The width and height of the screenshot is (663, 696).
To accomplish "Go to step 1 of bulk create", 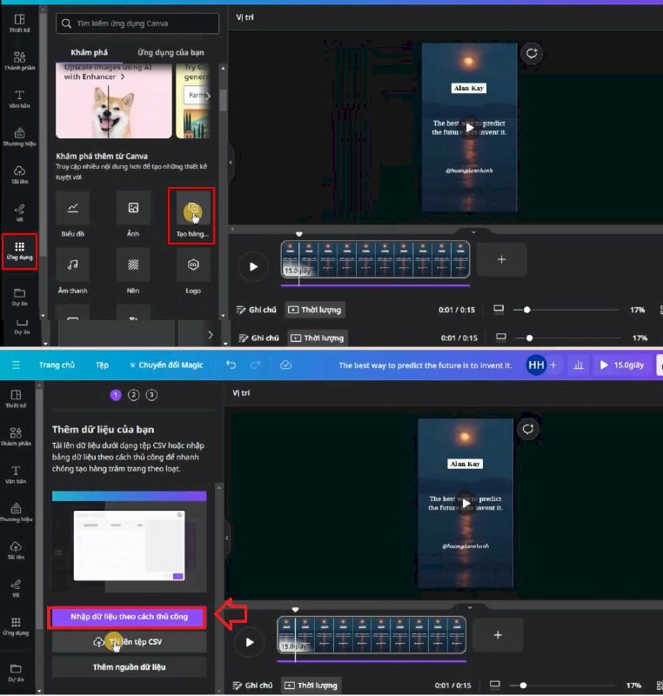I will [116, 395].
